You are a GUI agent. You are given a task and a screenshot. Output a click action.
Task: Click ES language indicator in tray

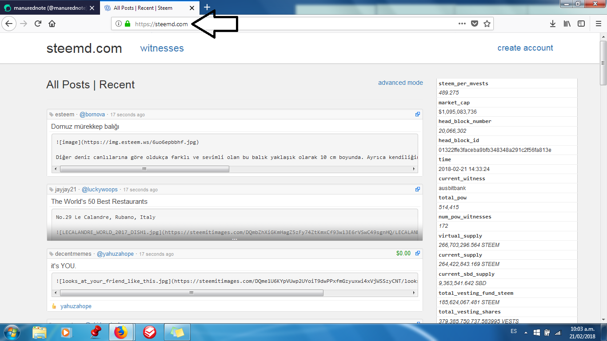514,332
